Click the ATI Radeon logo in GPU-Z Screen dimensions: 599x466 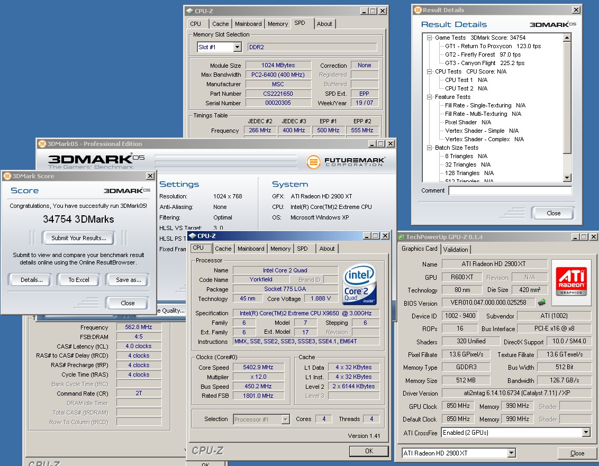point(571,281)
